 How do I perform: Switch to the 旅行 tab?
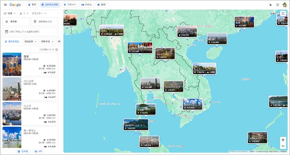coord(32,5)
